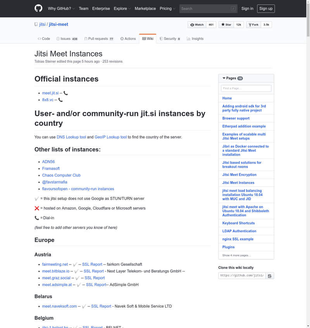Open Keyboard Shortcuts wiki page

238,223
